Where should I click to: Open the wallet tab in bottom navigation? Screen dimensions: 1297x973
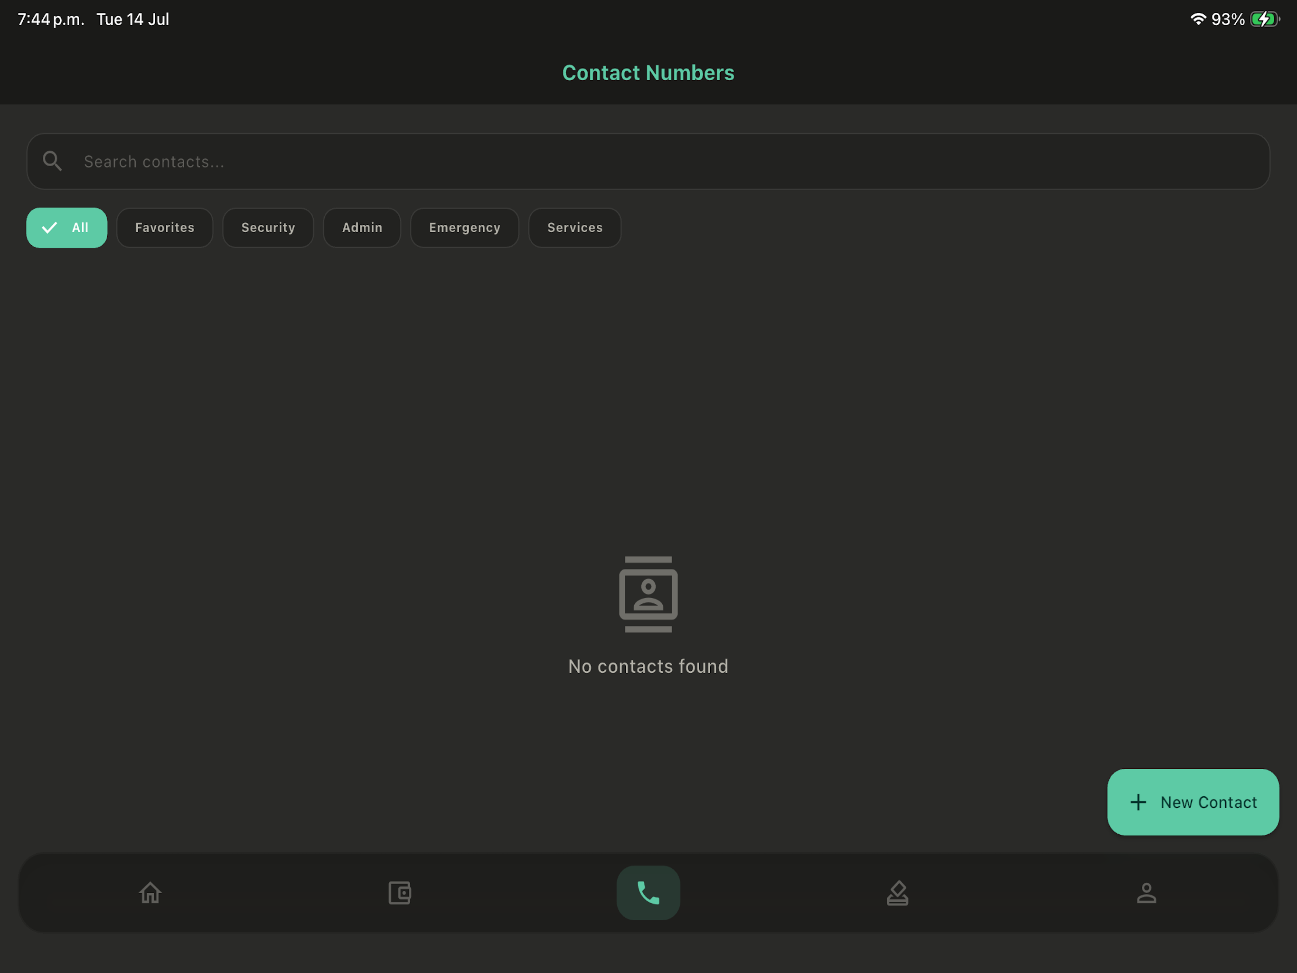pos(399,893)
